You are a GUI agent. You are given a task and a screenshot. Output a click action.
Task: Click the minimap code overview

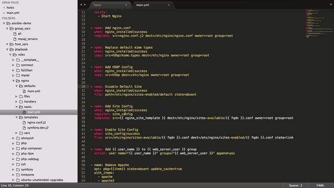click(319, 23)
